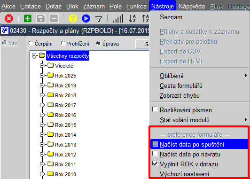Open the Akce menu

point(8,7)
